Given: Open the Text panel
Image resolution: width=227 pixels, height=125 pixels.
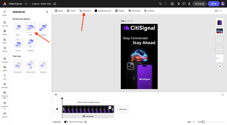Looking at the screenshot, I should coord(5,77).
